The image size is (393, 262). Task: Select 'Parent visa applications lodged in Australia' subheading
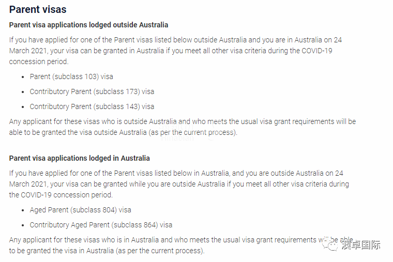(80, 158)
